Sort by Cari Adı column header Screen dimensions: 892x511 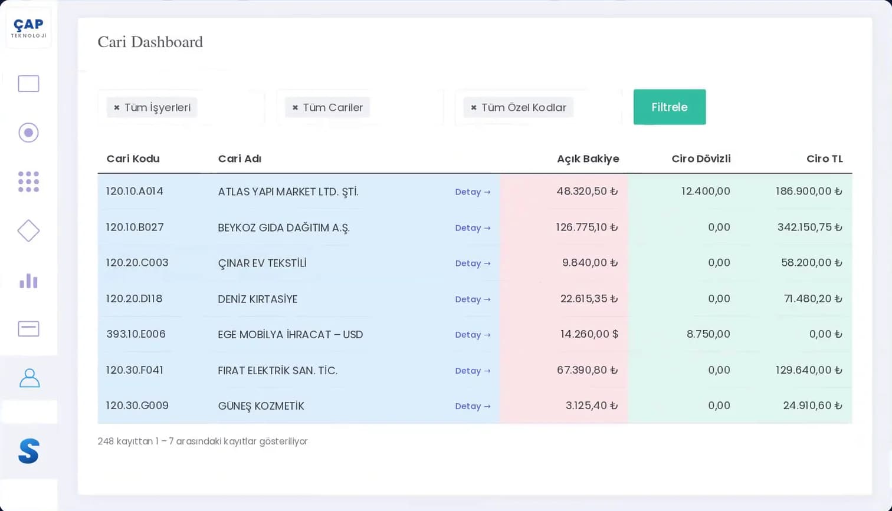click(x=240, y=159)
